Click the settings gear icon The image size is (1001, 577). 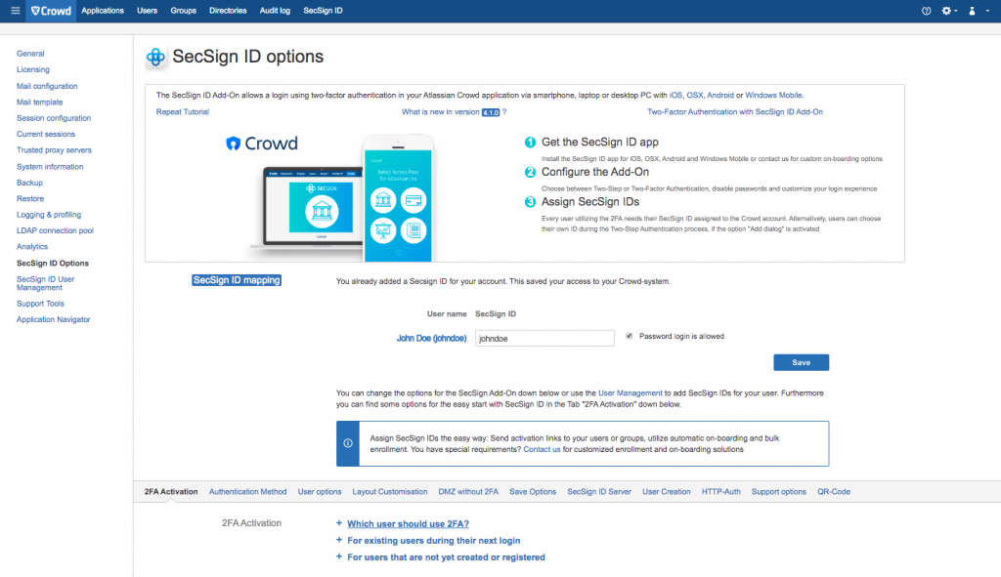click(946, 11)
